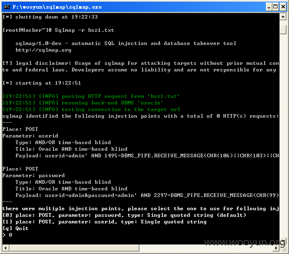
Task: Click the vertical scrollbar up arrow
Action: [283, 17]
